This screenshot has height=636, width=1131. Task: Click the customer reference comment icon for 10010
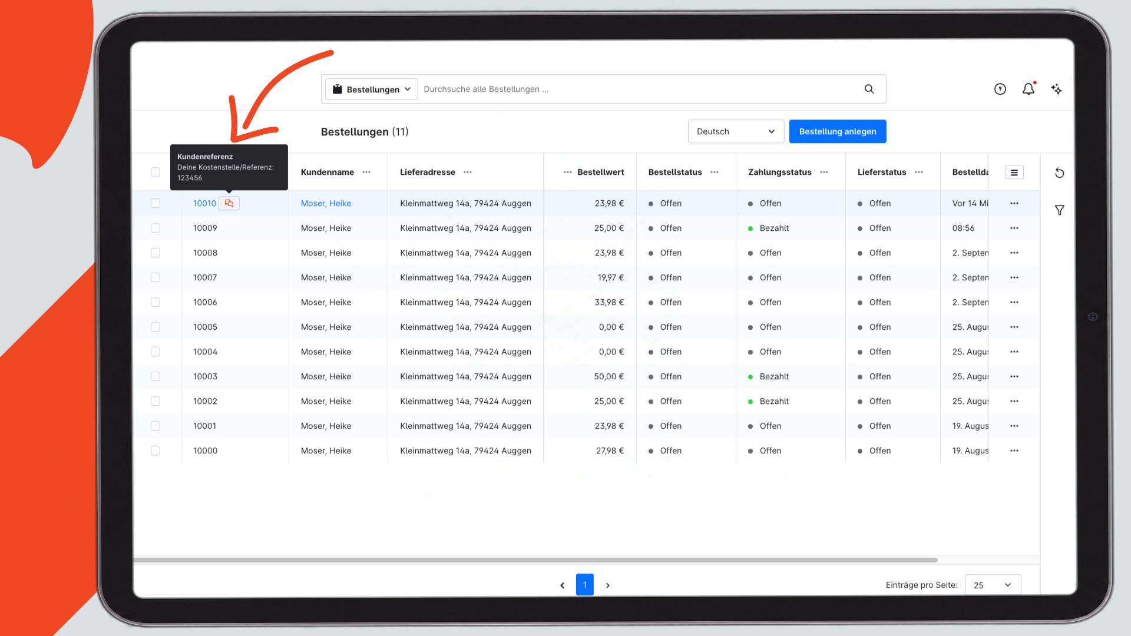click(x=229, y=203)
